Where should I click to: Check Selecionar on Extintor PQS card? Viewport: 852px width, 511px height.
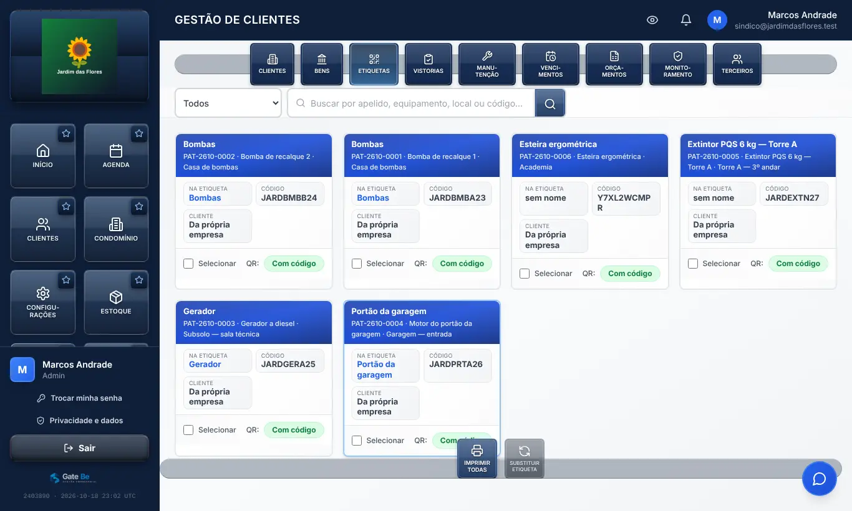pos(693,264)
